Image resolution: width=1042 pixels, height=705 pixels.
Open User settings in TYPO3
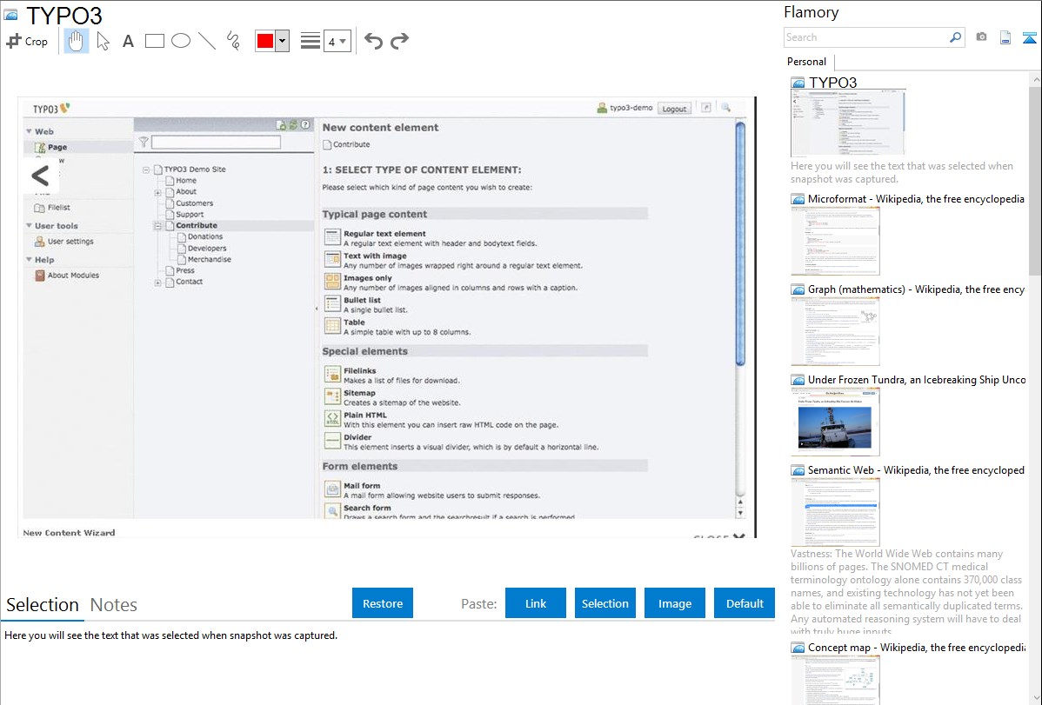63,241
